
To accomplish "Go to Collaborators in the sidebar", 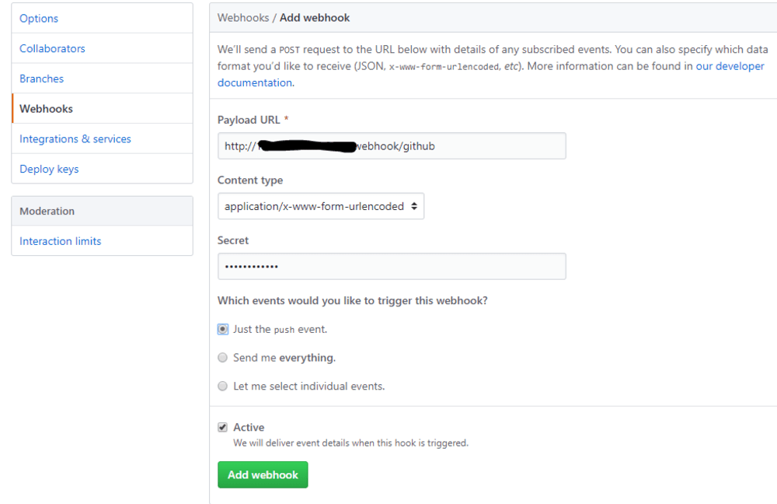I will tap(52, 48).
